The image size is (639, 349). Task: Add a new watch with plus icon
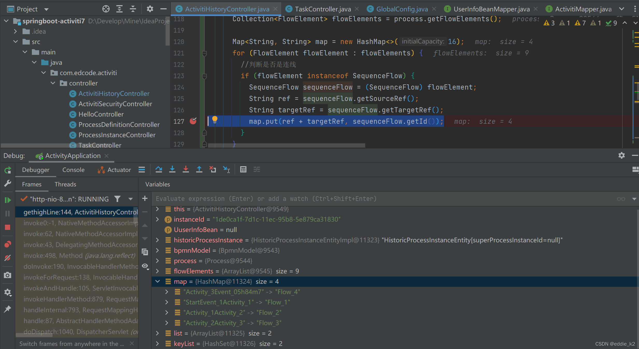[145, 199]
